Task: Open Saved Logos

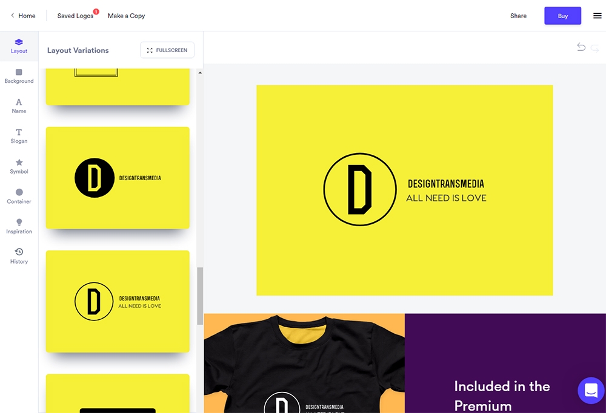Action: [75, 16]
